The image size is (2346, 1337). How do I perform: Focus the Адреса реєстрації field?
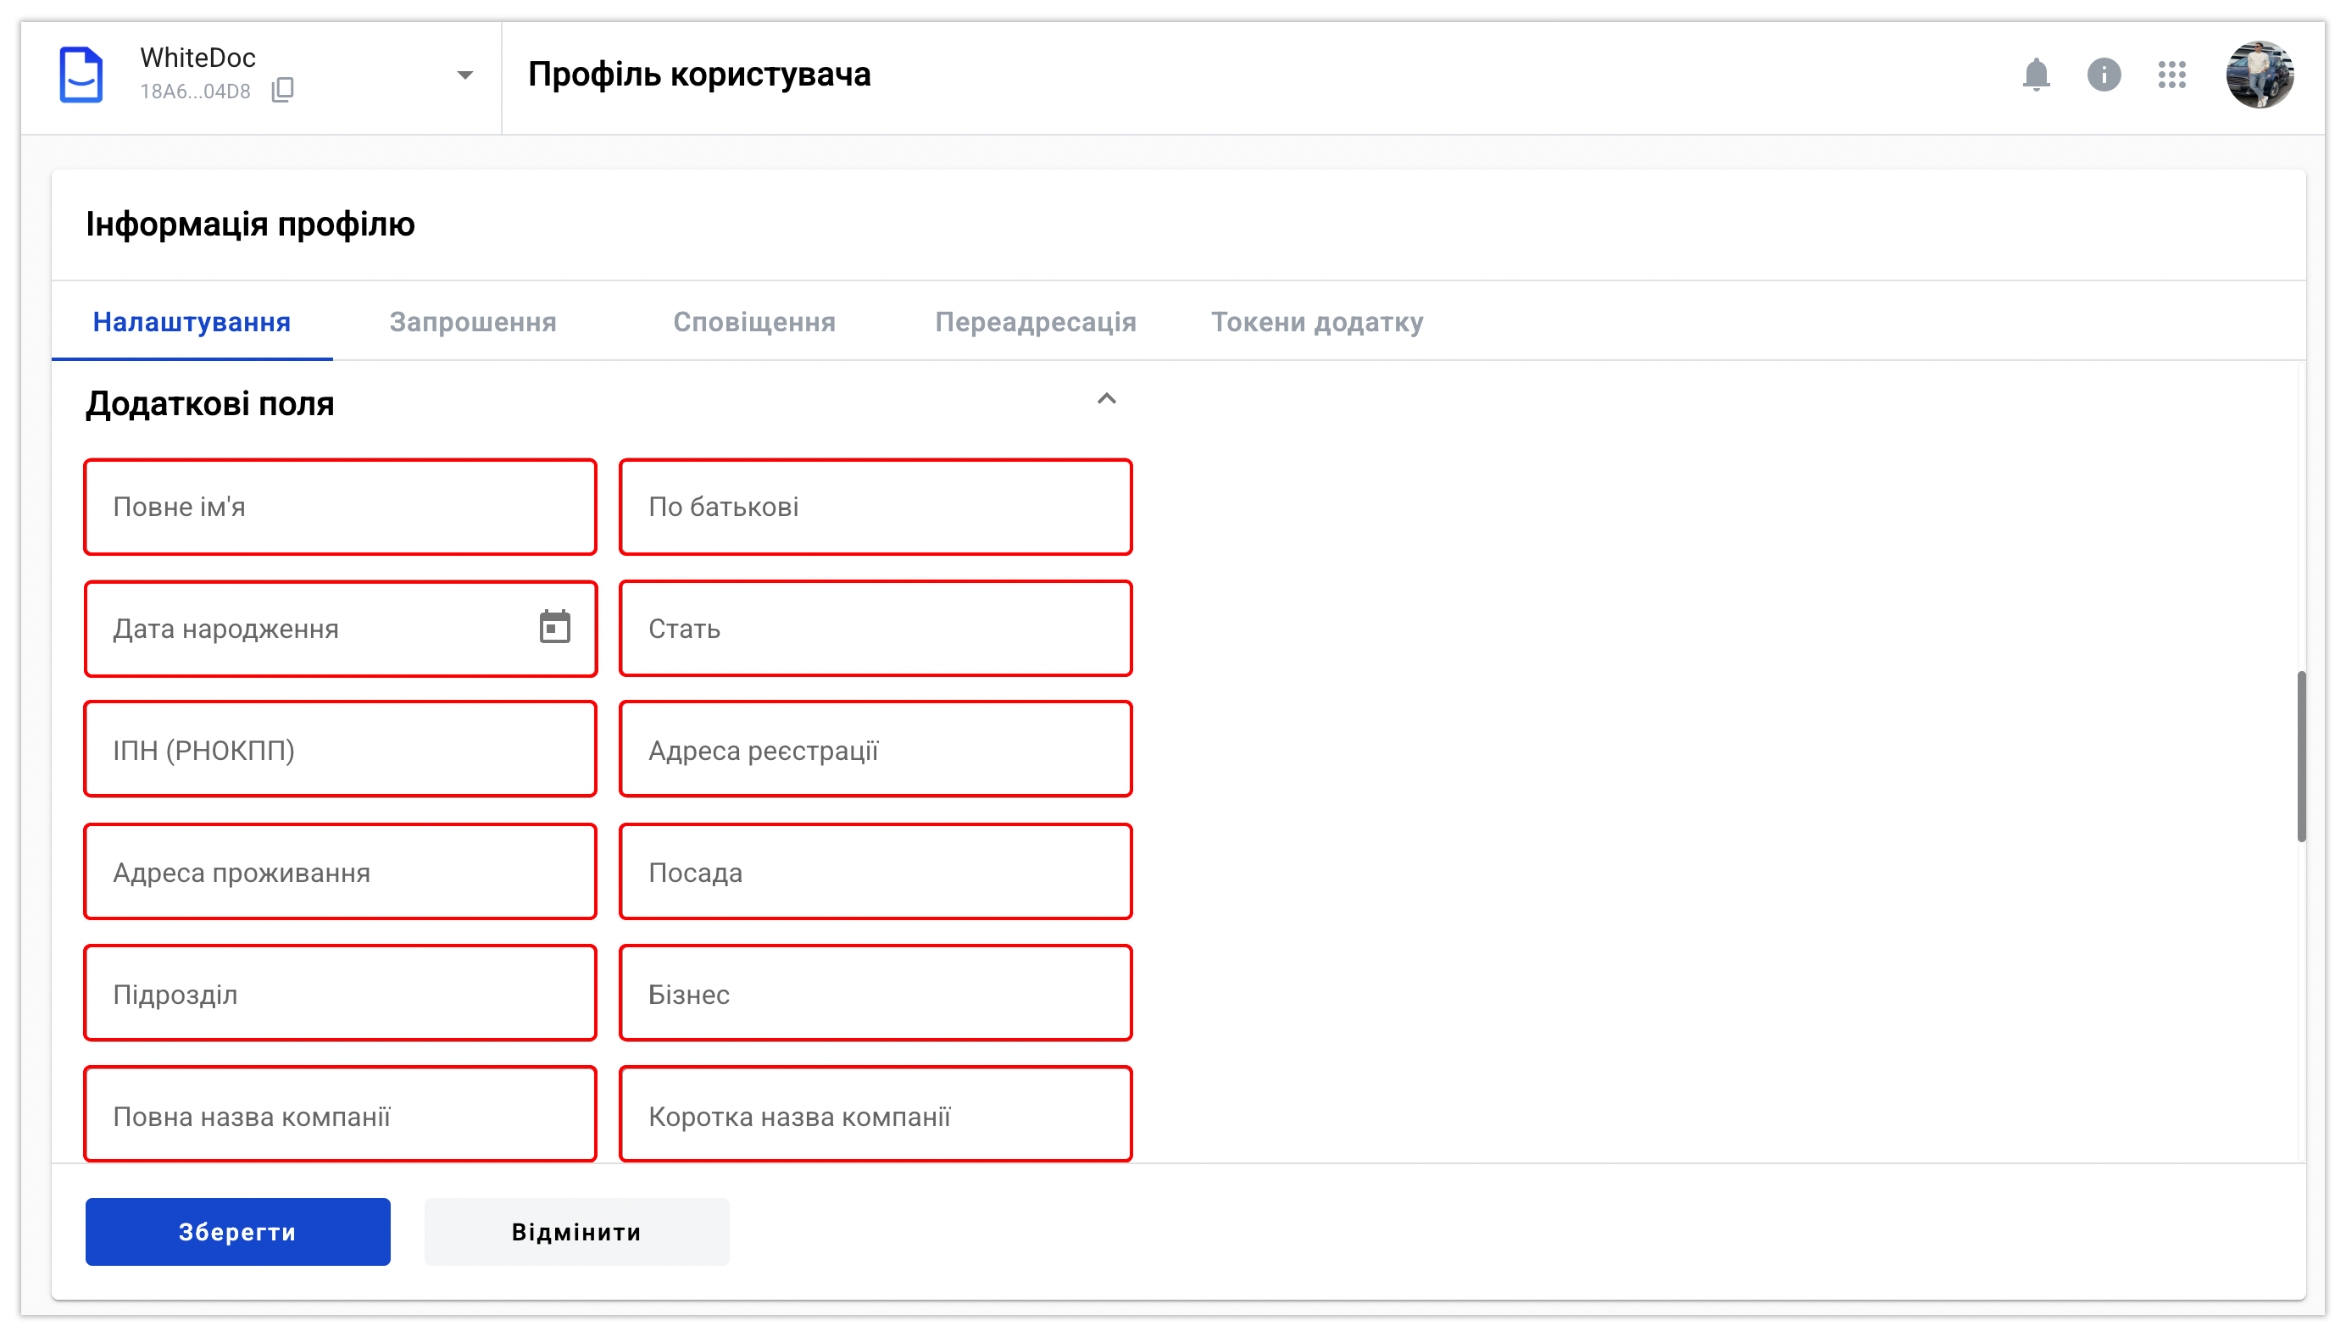coord(876,750)
